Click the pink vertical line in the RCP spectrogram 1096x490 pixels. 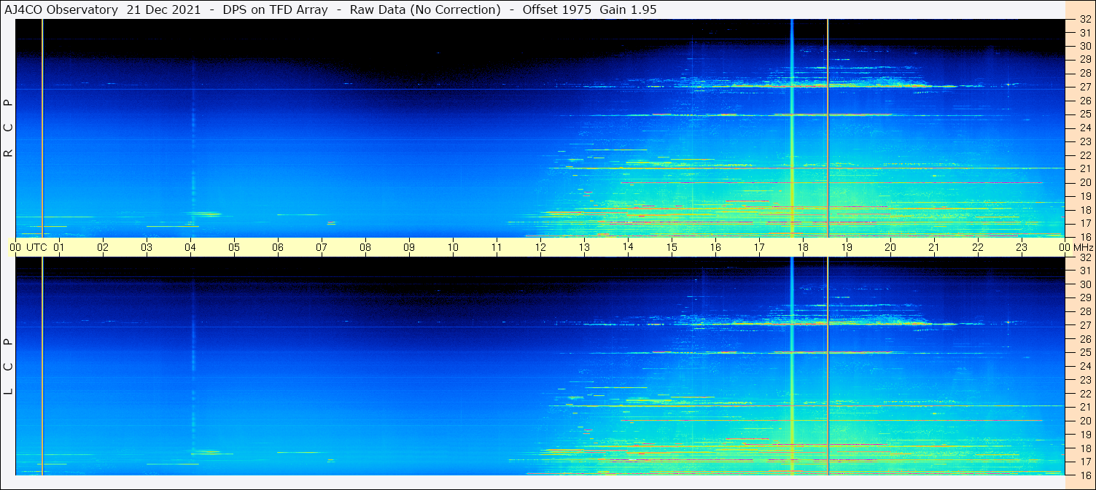[828, 128]
